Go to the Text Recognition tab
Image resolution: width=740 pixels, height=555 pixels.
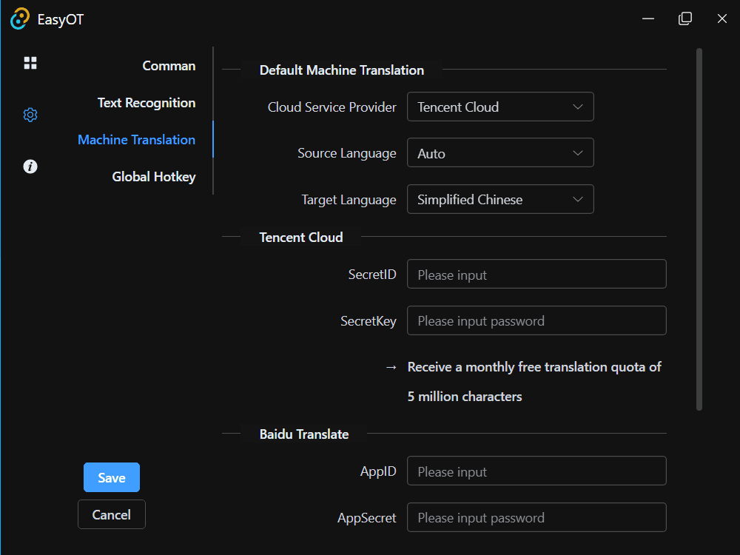tap(147, 103)
